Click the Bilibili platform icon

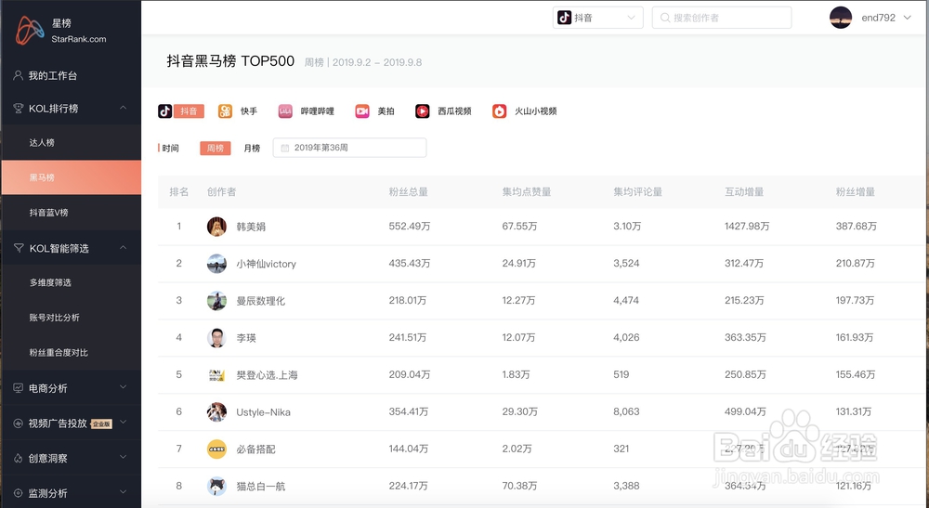[285, 111]
